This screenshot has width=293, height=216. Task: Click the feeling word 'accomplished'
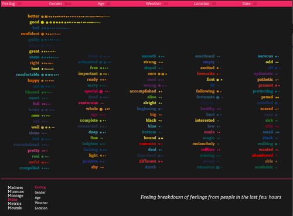(143, 91)
